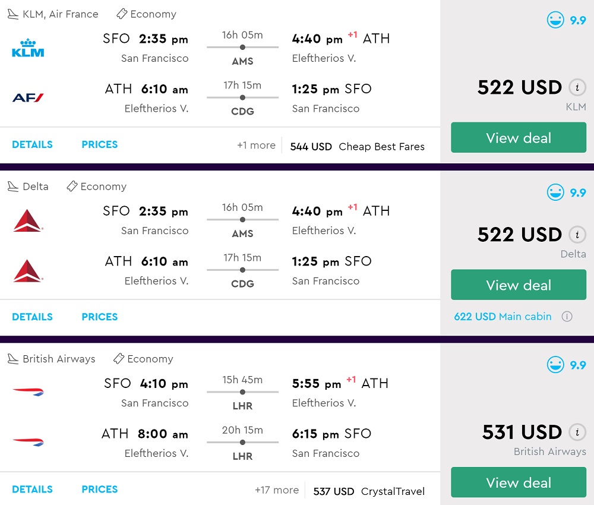Click smiley rating icon on Delta result
Screen dimensions: 594x505
[x=555, y=192]
